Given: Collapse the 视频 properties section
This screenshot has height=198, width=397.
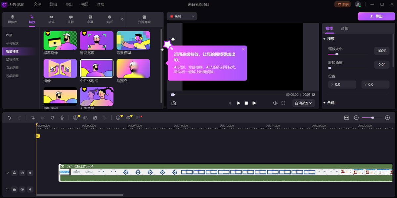Looking at the screenshot, I should [325, 38].
